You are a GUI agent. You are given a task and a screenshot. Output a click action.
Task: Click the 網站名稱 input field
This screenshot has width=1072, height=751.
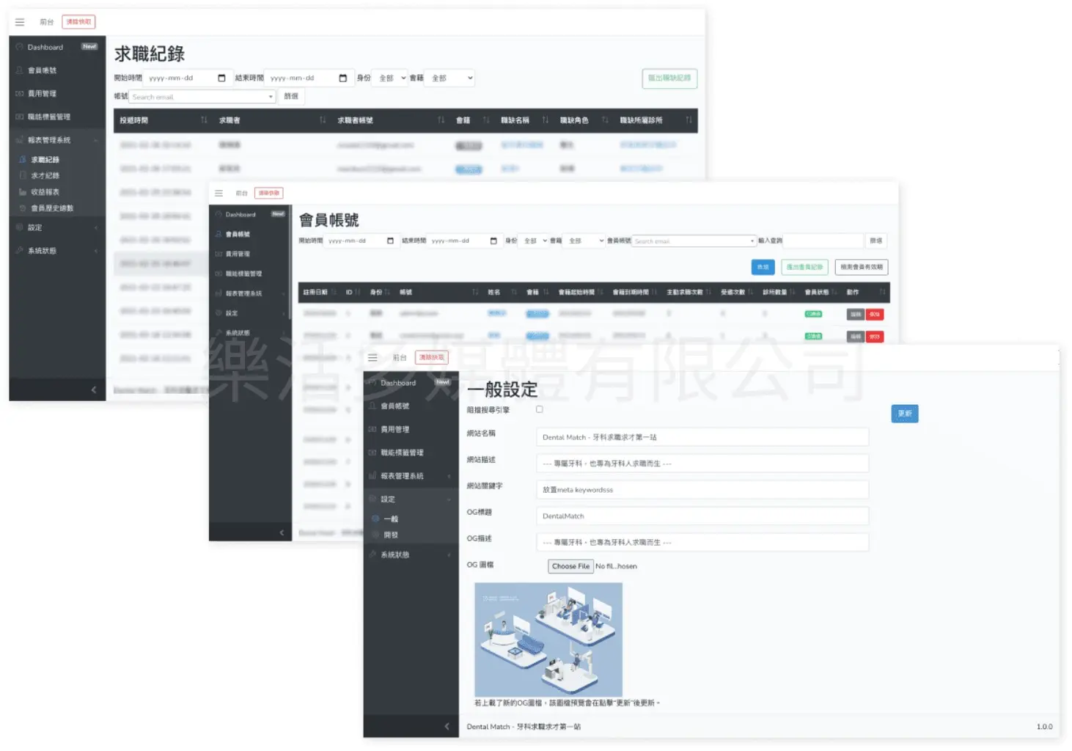click(702, 437)
